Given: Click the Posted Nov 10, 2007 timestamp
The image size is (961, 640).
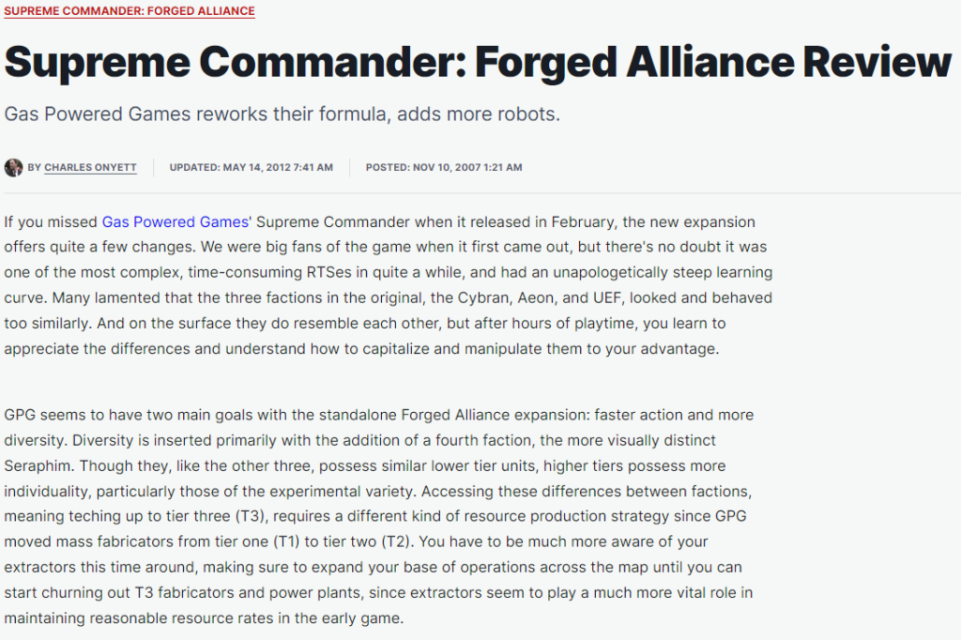Looking at the screenshot, I should pyautogui.click(x=444, y=168).
